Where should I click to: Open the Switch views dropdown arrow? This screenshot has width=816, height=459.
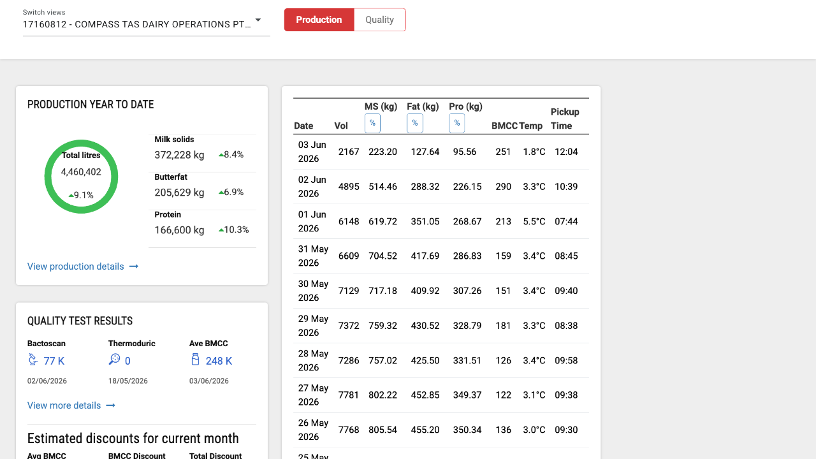[258, 20]
